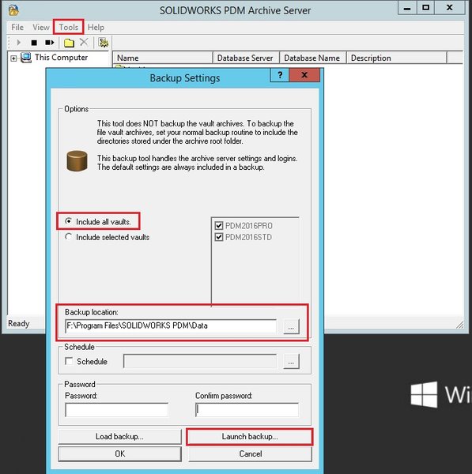472x474 pixels.
Task: Click the This Computer monitor icon
Action: [26, 58]
